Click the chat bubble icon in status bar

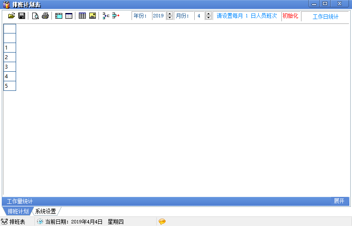(x=162, y=222)
